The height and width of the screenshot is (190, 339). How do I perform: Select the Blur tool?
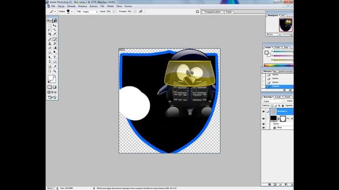(50, 52)
